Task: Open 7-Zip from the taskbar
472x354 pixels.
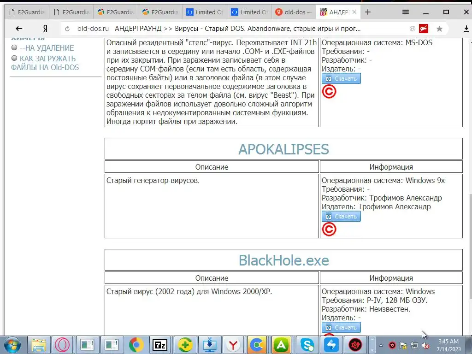Action: pyautogui.click(x=160, y=345)
